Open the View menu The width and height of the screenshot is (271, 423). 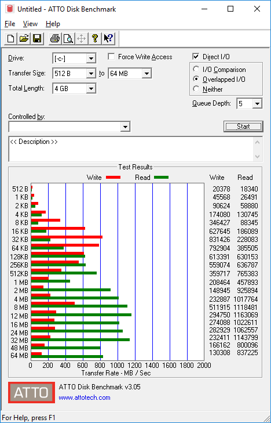point(30,24)
